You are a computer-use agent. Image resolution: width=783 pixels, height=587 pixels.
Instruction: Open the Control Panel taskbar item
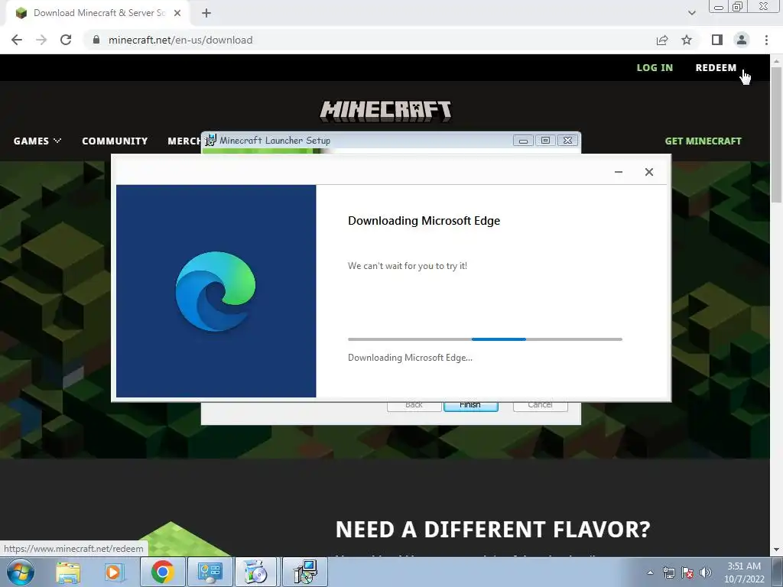click(210, 572)
